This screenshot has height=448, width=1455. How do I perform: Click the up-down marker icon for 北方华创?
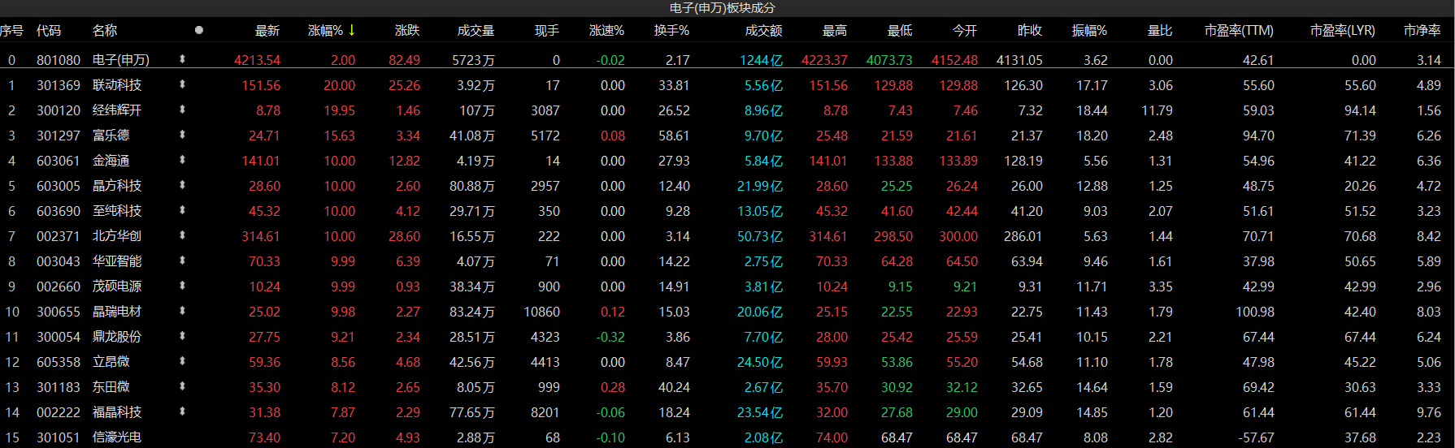[x=182, y=235]
